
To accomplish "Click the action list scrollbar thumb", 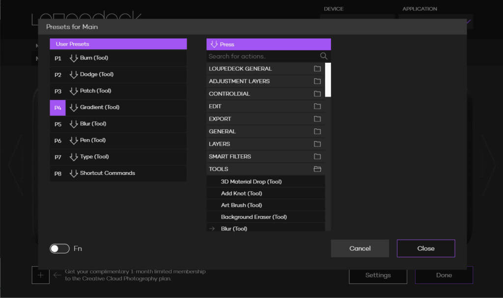I will 328,79.
